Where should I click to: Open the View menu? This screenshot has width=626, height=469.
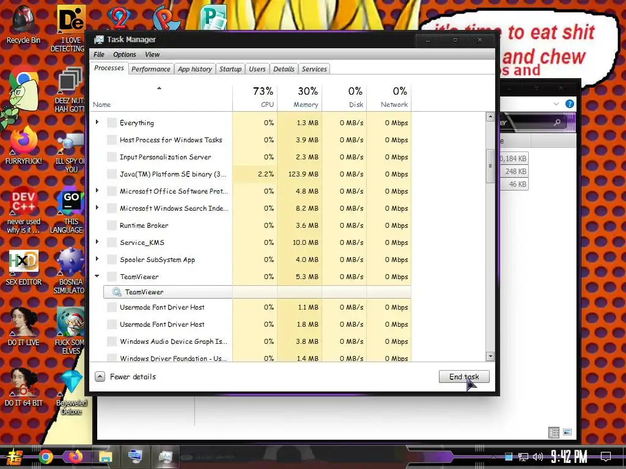(152, 54)
